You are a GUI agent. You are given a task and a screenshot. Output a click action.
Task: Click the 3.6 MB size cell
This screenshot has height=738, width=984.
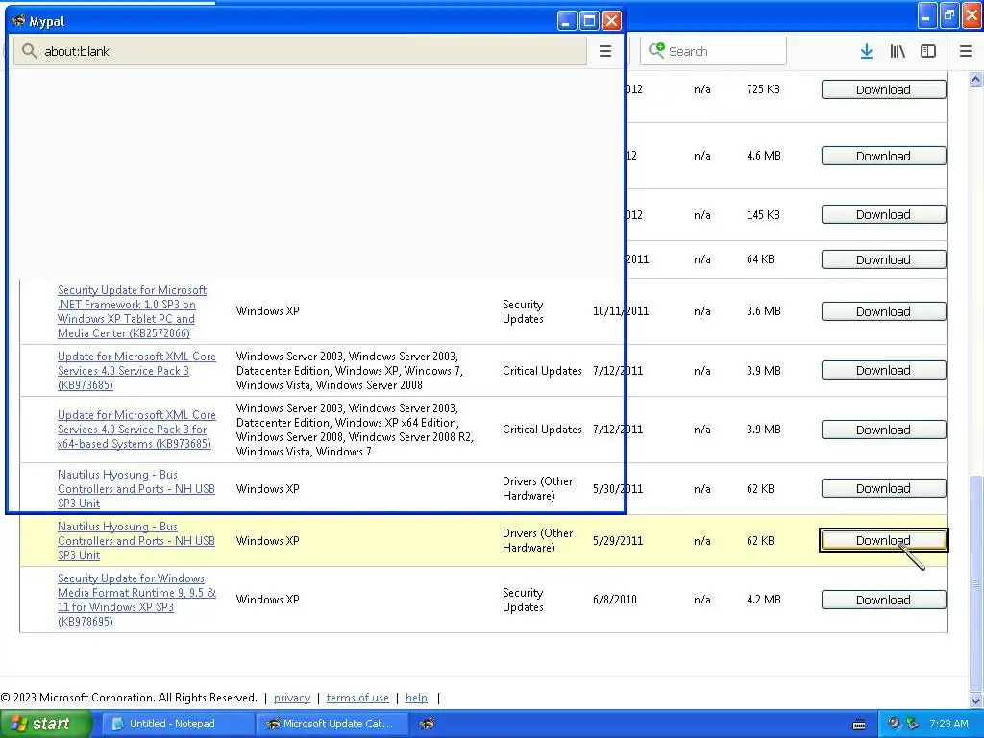click(764, 310)
